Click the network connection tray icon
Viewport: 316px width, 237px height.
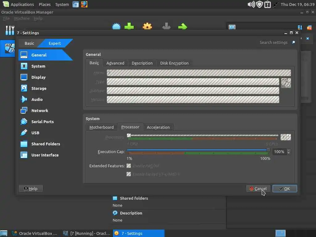click(x=275, y=4)
